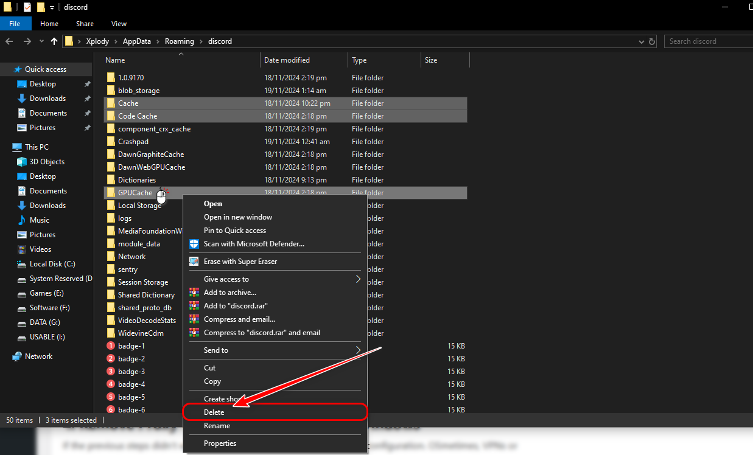Open the quick access toolbar customize arrow
Image resolution: width=753 pixels, height=455 pixels.
pos(52,8)
